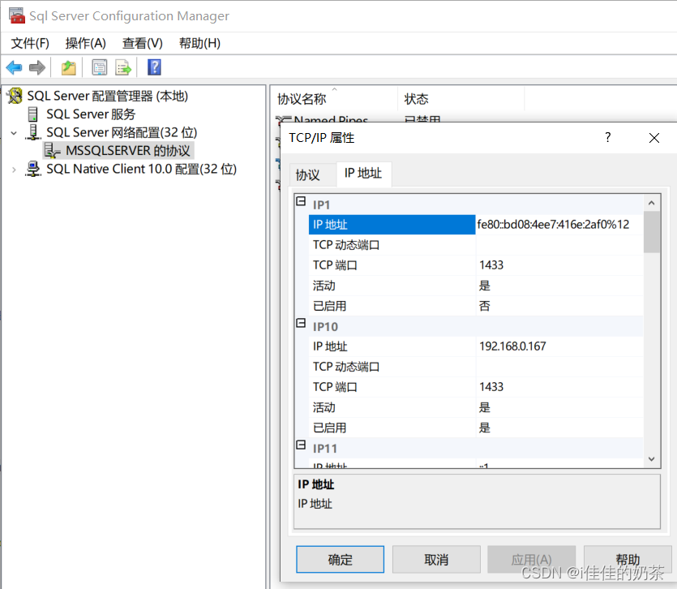This screenshot has height=589, width=677.
Task: Close the TCP/IP 属性 dialog
Action: pos(654,138)
